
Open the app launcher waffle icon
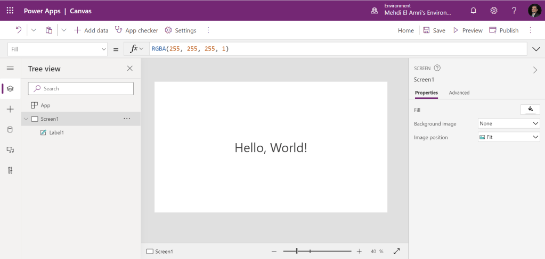(x=11, y=11)
